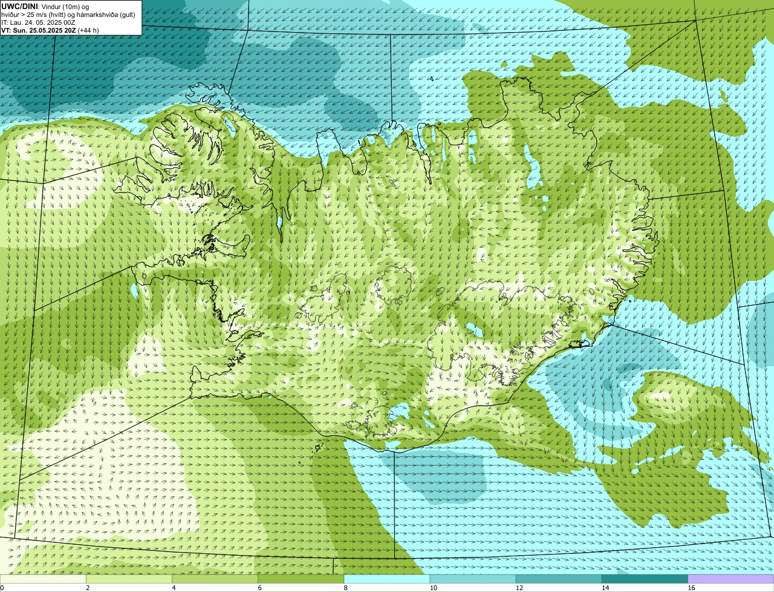This screenshot has width=774, height=592.
Task: Click the "10" label on the color scale
Action: coord(434,588)
